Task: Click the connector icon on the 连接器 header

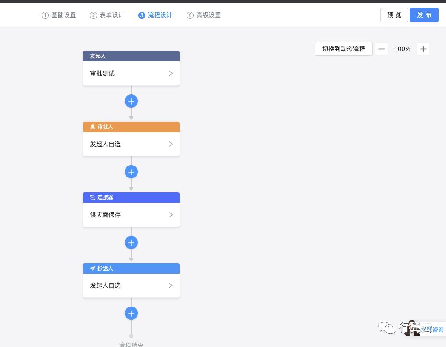Action: [93, 198]
